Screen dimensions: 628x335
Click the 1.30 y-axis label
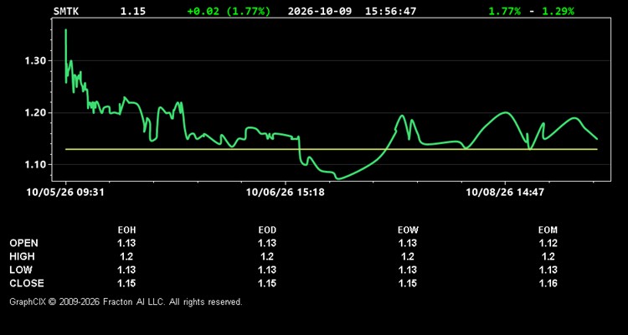36,61
